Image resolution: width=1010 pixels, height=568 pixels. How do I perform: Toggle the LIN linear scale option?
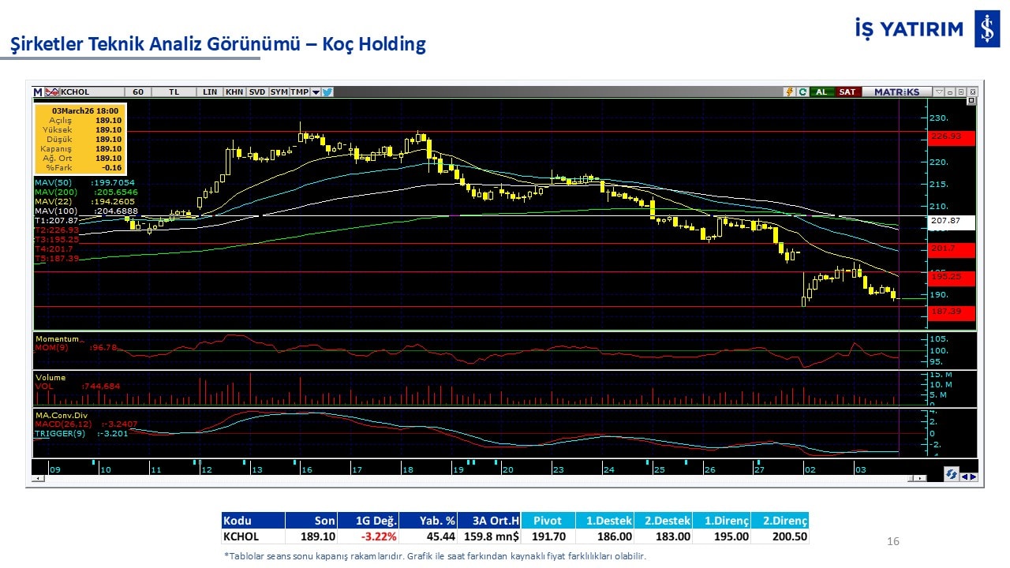[210, 92]
